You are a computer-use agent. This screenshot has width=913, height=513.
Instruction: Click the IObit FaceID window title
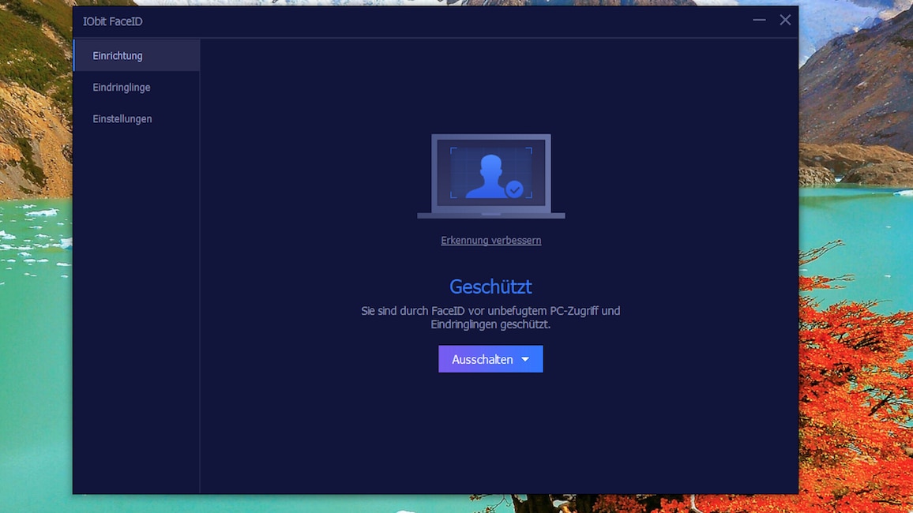tap(112, 21)
